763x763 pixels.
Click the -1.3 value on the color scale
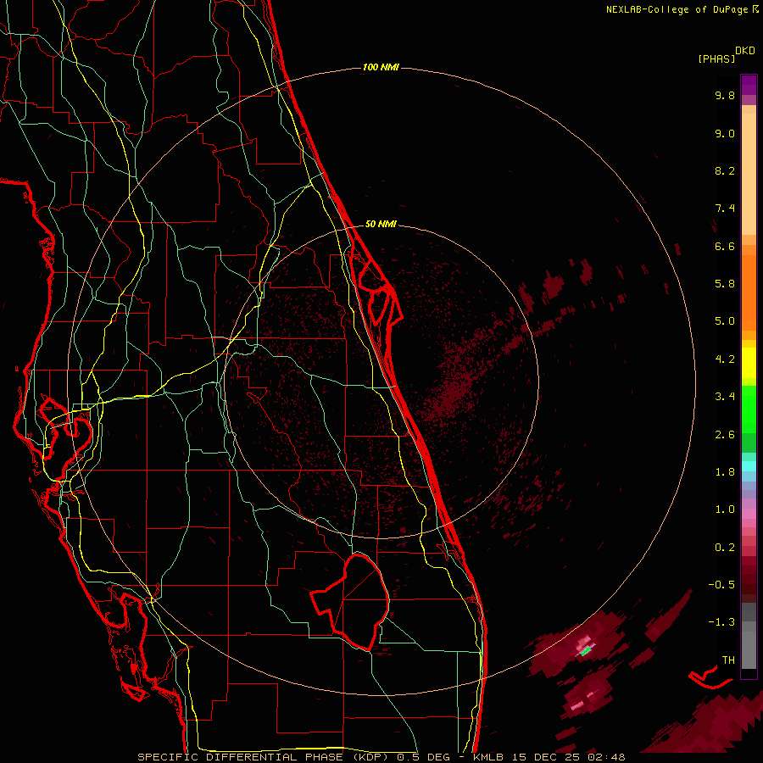coord(721,622)
